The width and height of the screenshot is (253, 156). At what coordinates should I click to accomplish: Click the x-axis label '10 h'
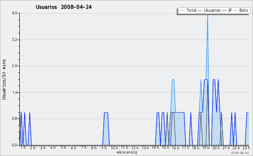point(114,148)
